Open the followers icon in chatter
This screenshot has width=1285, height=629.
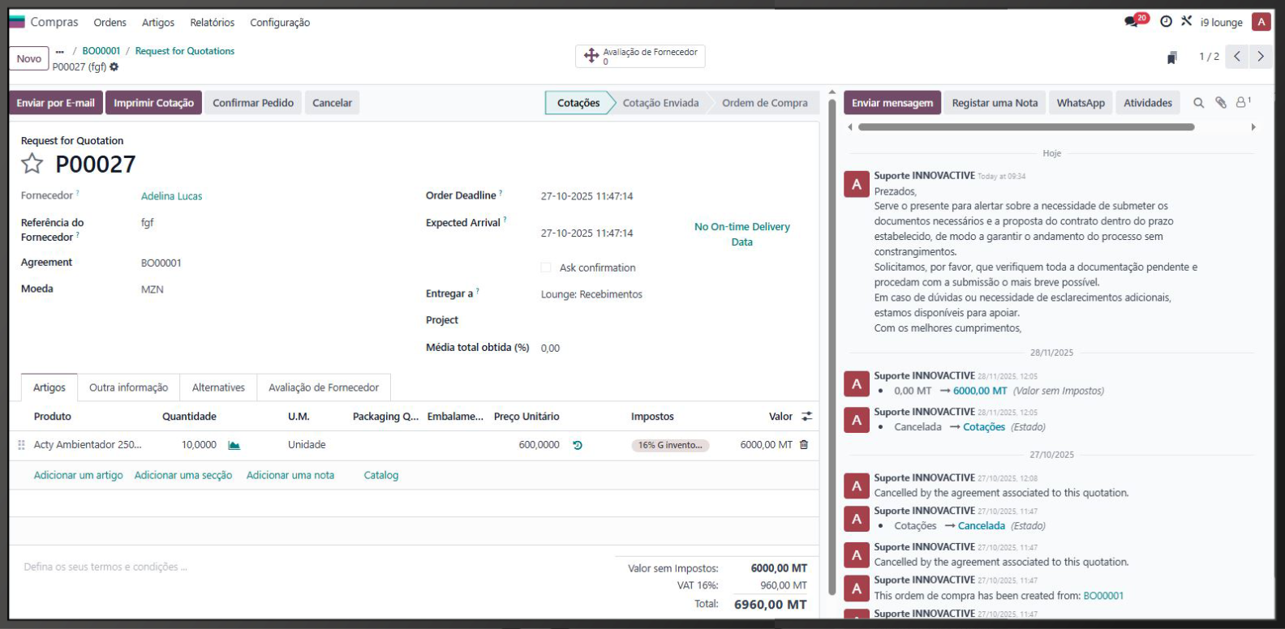(1243, 102)
